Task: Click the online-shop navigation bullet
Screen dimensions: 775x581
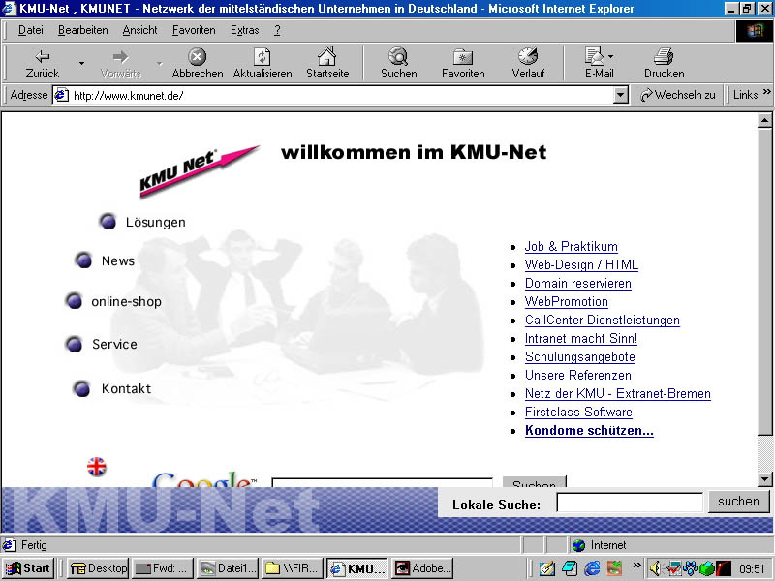Action: 75,301
